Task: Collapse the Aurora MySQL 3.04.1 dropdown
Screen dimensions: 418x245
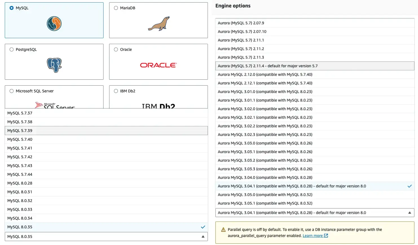Action: pos(410,212)
